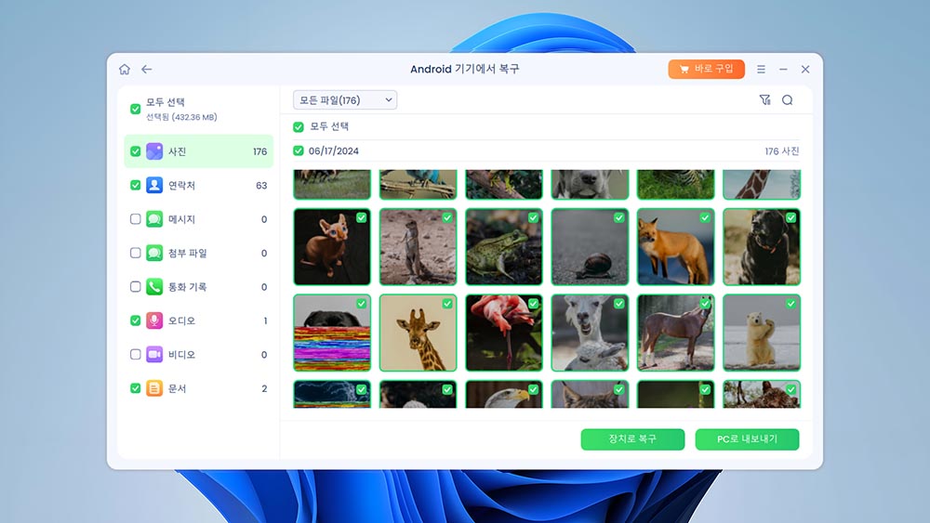Screen dimensions: 930x523
Task: Deselect the flamingo photo's checkmark
Action: (x=533, y=303)
